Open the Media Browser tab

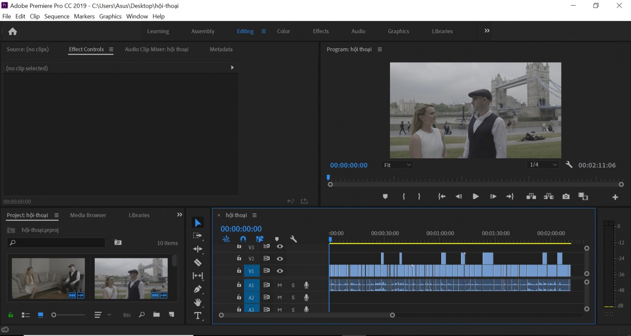pyautogui.click(x=88, y=215)
